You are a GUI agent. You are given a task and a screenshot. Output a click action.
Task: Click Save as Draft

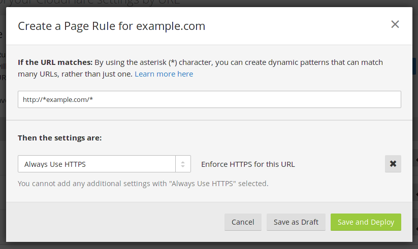296,222
